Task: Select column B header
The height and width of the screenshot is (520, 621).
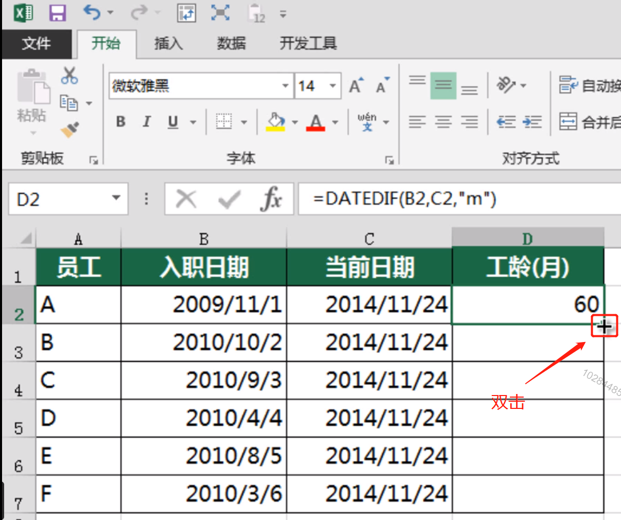Action: [x=204, y=239]
